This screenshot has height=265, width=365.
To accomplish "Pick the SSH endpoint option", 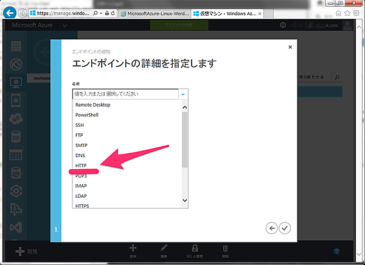I will tap(80, 125).
